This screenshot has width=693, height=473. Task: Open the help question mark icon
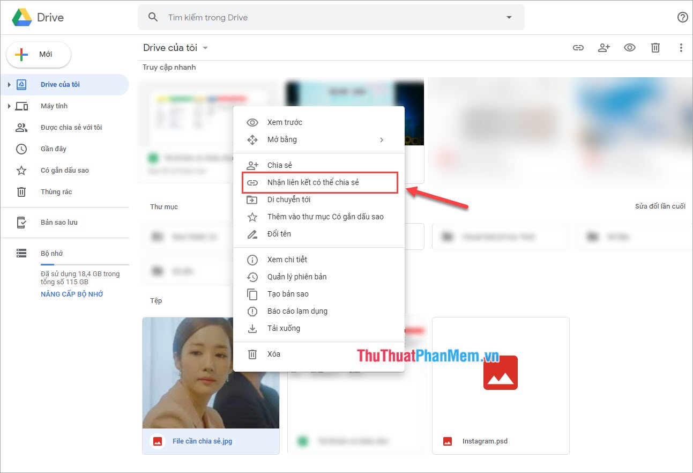point(682,17)
